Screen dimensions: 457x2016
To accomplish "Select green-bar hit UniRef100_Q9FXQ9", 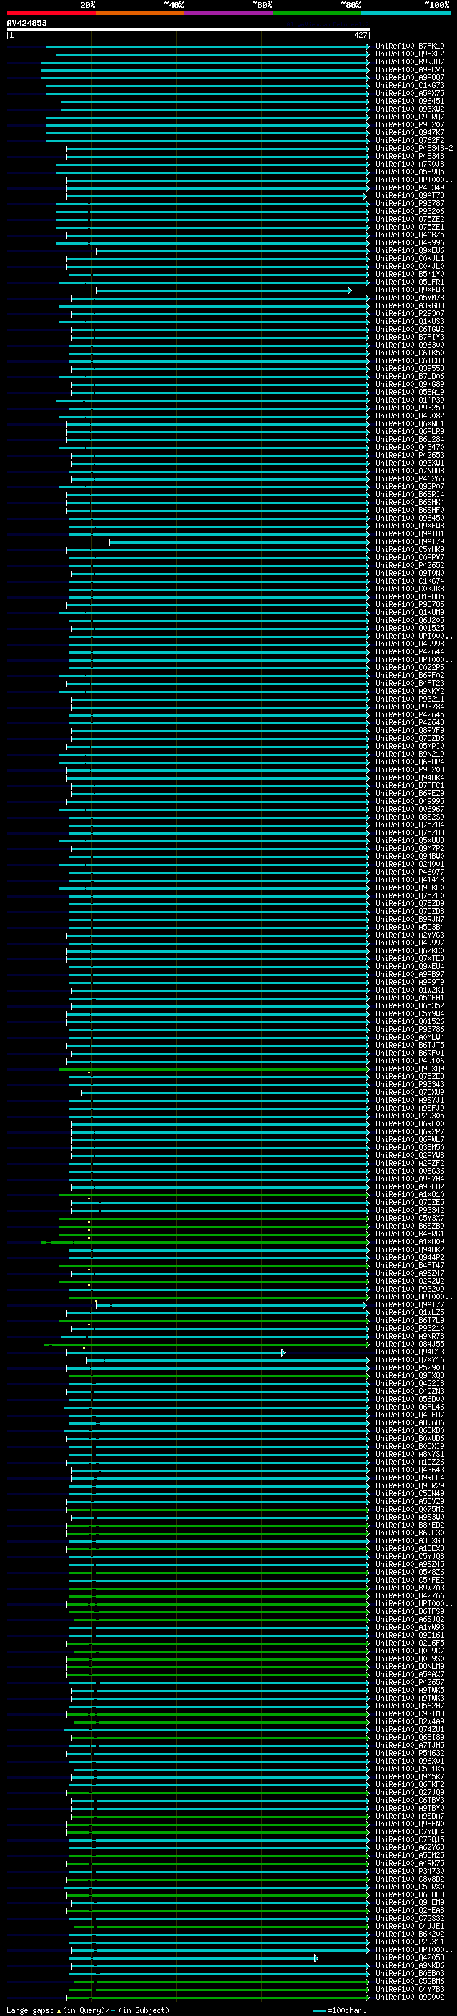I will click(x=410, y=1069).
